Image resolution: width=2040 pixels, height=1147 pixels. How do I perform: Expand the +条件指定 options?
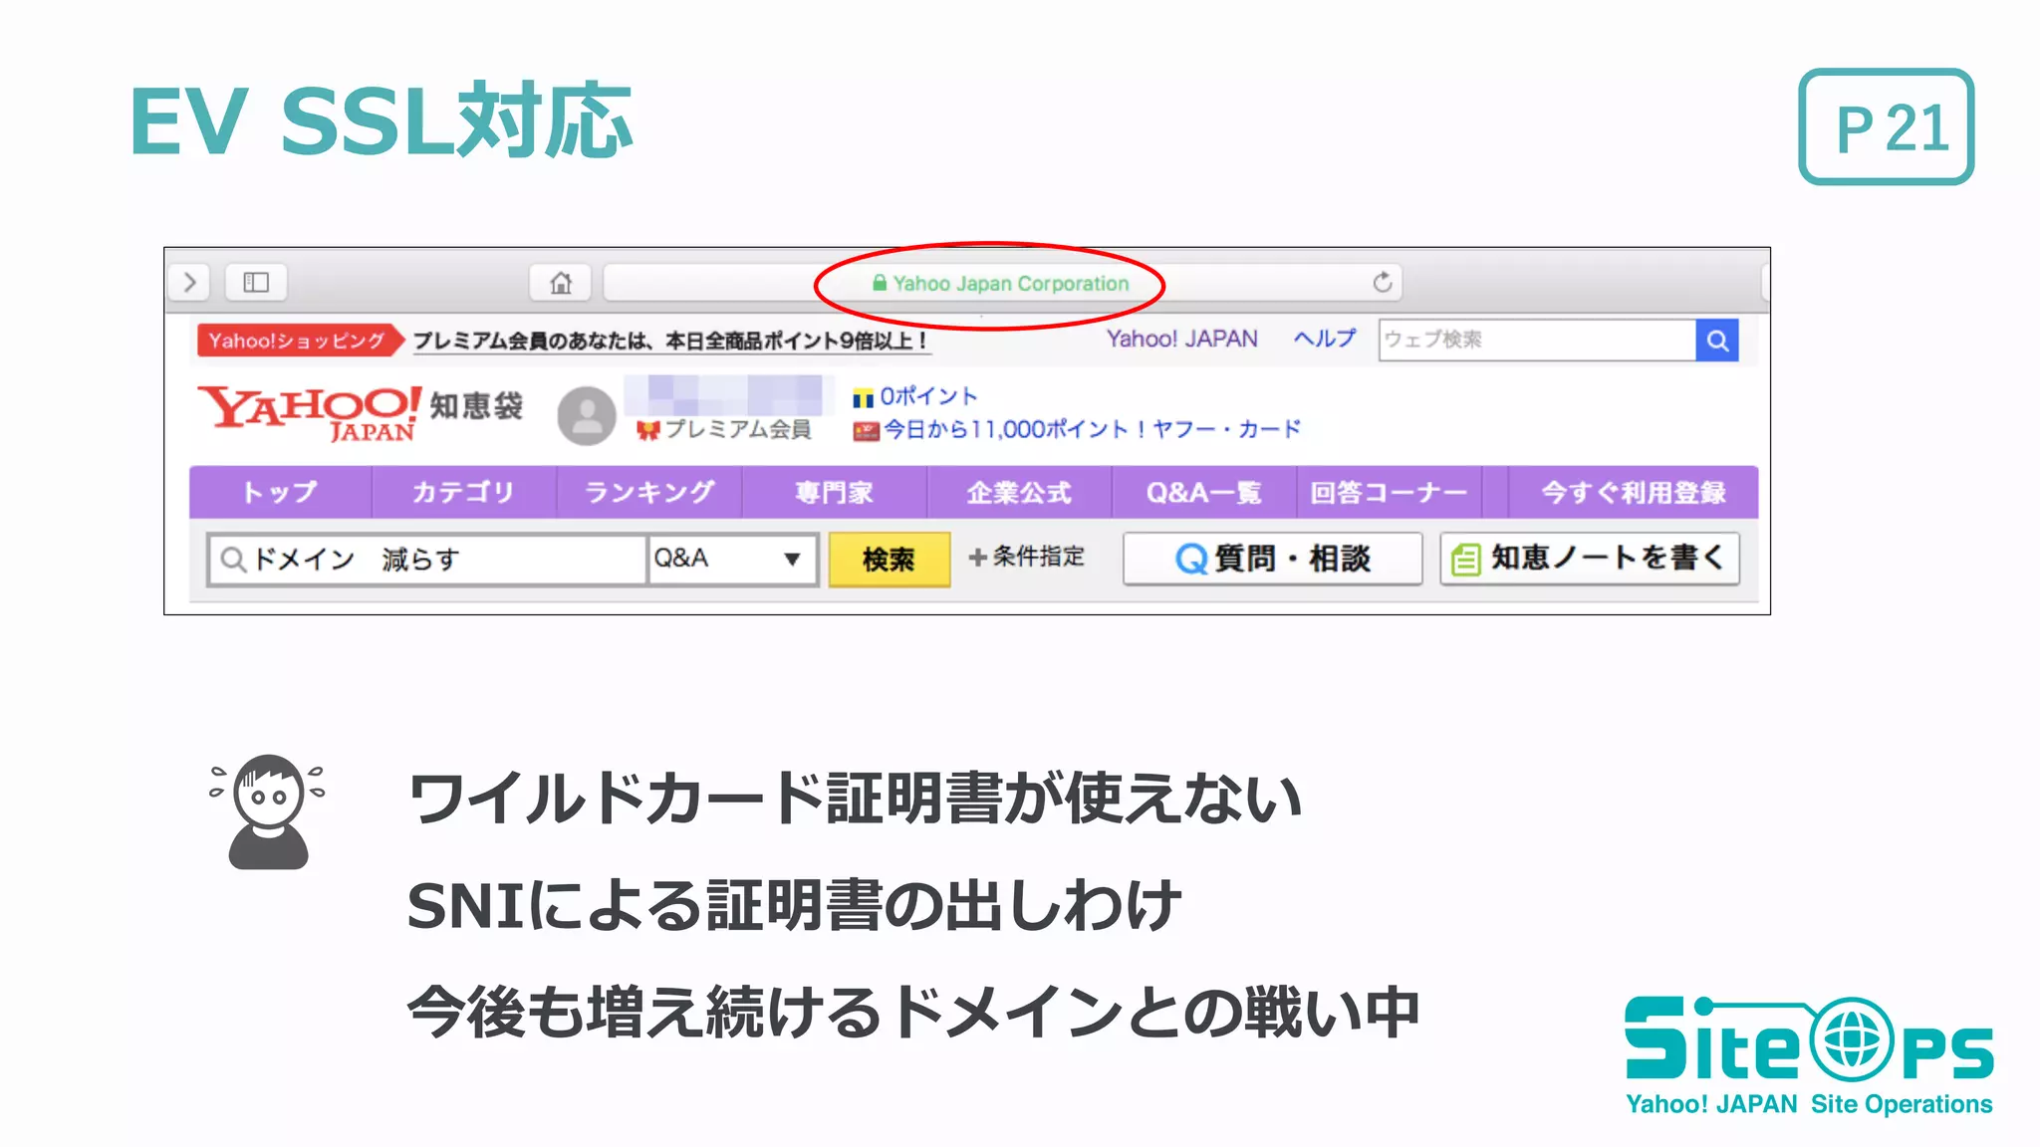pos(1026,557)
